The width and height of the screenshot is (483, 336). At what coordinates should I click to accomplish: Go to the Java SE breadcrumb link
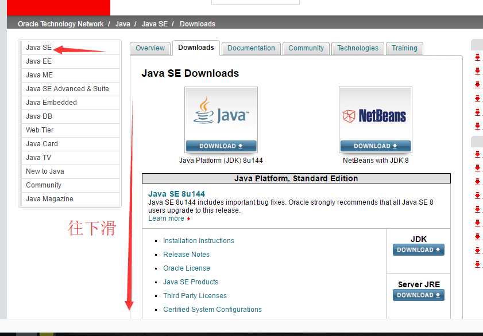pyautogui.click(x=154, y=24)
